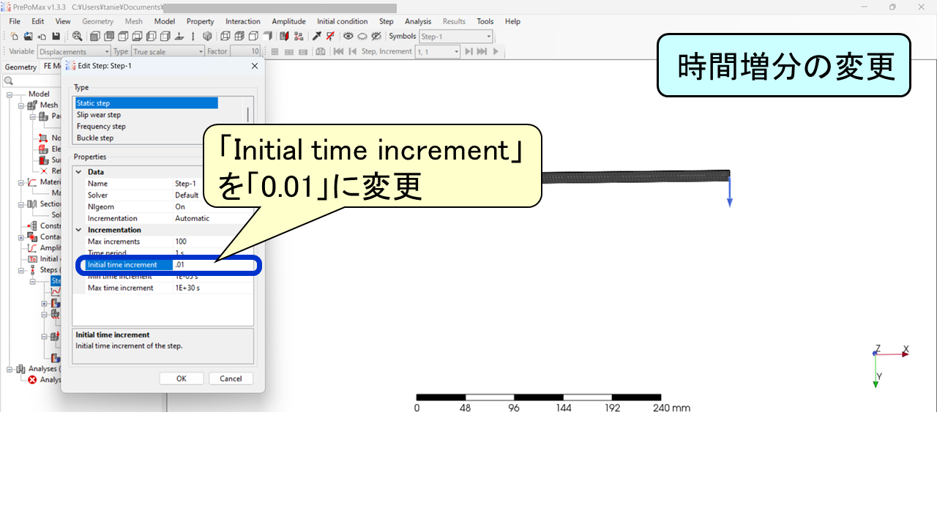Click the Reference points X icon in tree

43,171
